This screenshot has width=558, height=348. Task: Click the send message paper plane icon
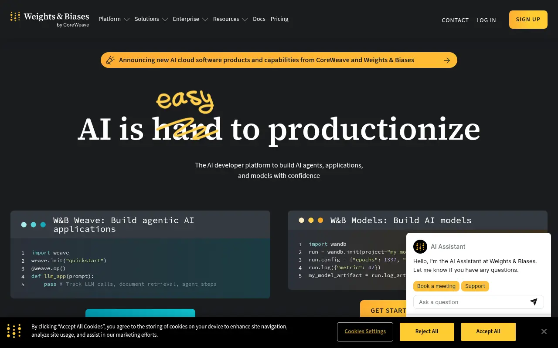[x=534, y=302]
